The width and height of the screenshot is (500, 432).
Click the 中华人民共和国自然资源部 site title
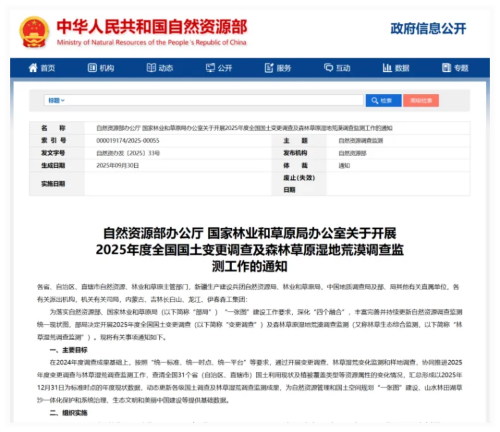point(151,26)
